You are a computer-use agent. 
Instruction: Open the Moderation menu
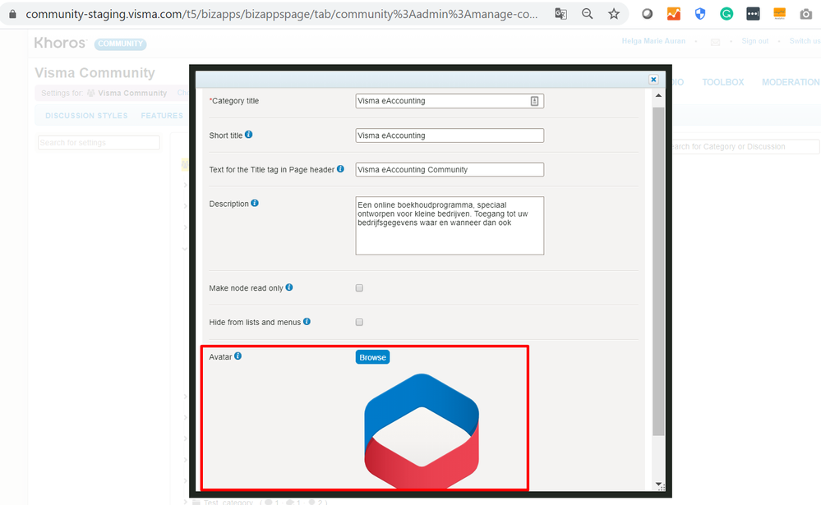coord(791,82)
